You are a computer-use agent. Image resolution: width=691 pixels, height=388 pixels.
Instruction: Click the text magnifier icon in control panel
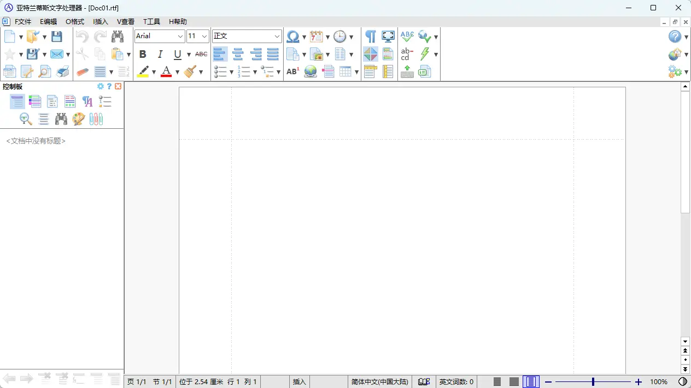click(26, 118)
